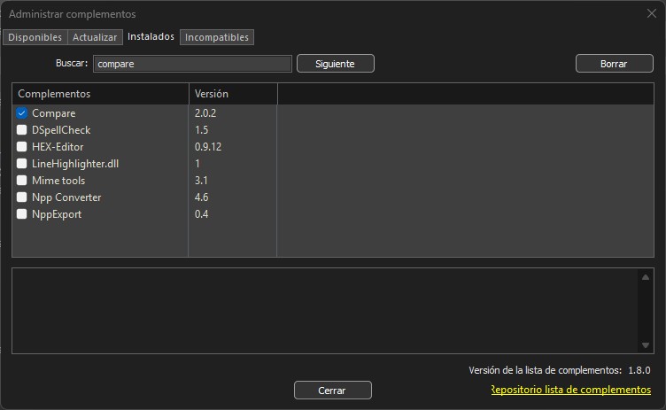Check the NppExport checkbox
The width and height of the screenshot is (666, 410).
(21, 213)
